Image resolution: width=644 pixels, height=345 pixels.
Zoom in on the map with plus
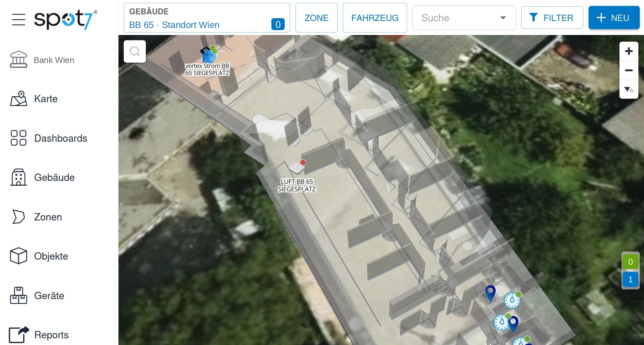pyautogui.click(x=629, y=51)
